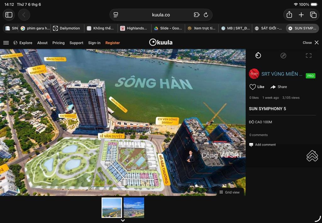Select the second city panorama thumbnail
Image resolution: width=322 pixels, height=223 pixels.
point(134,207)
